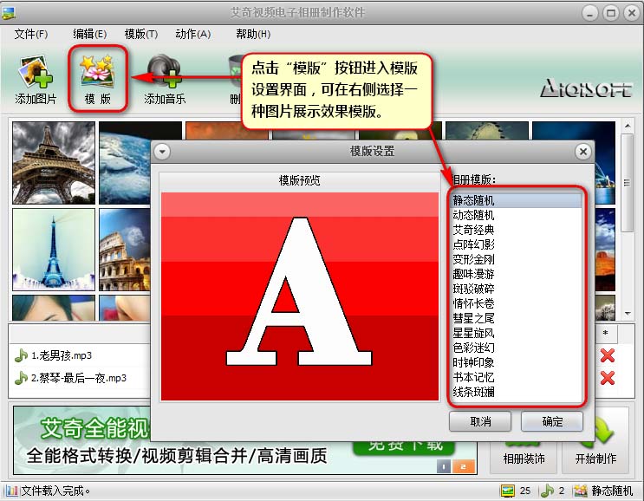Select the 变形金刚 template
This screenshot has width=644, height=501.
click(517, 259)
